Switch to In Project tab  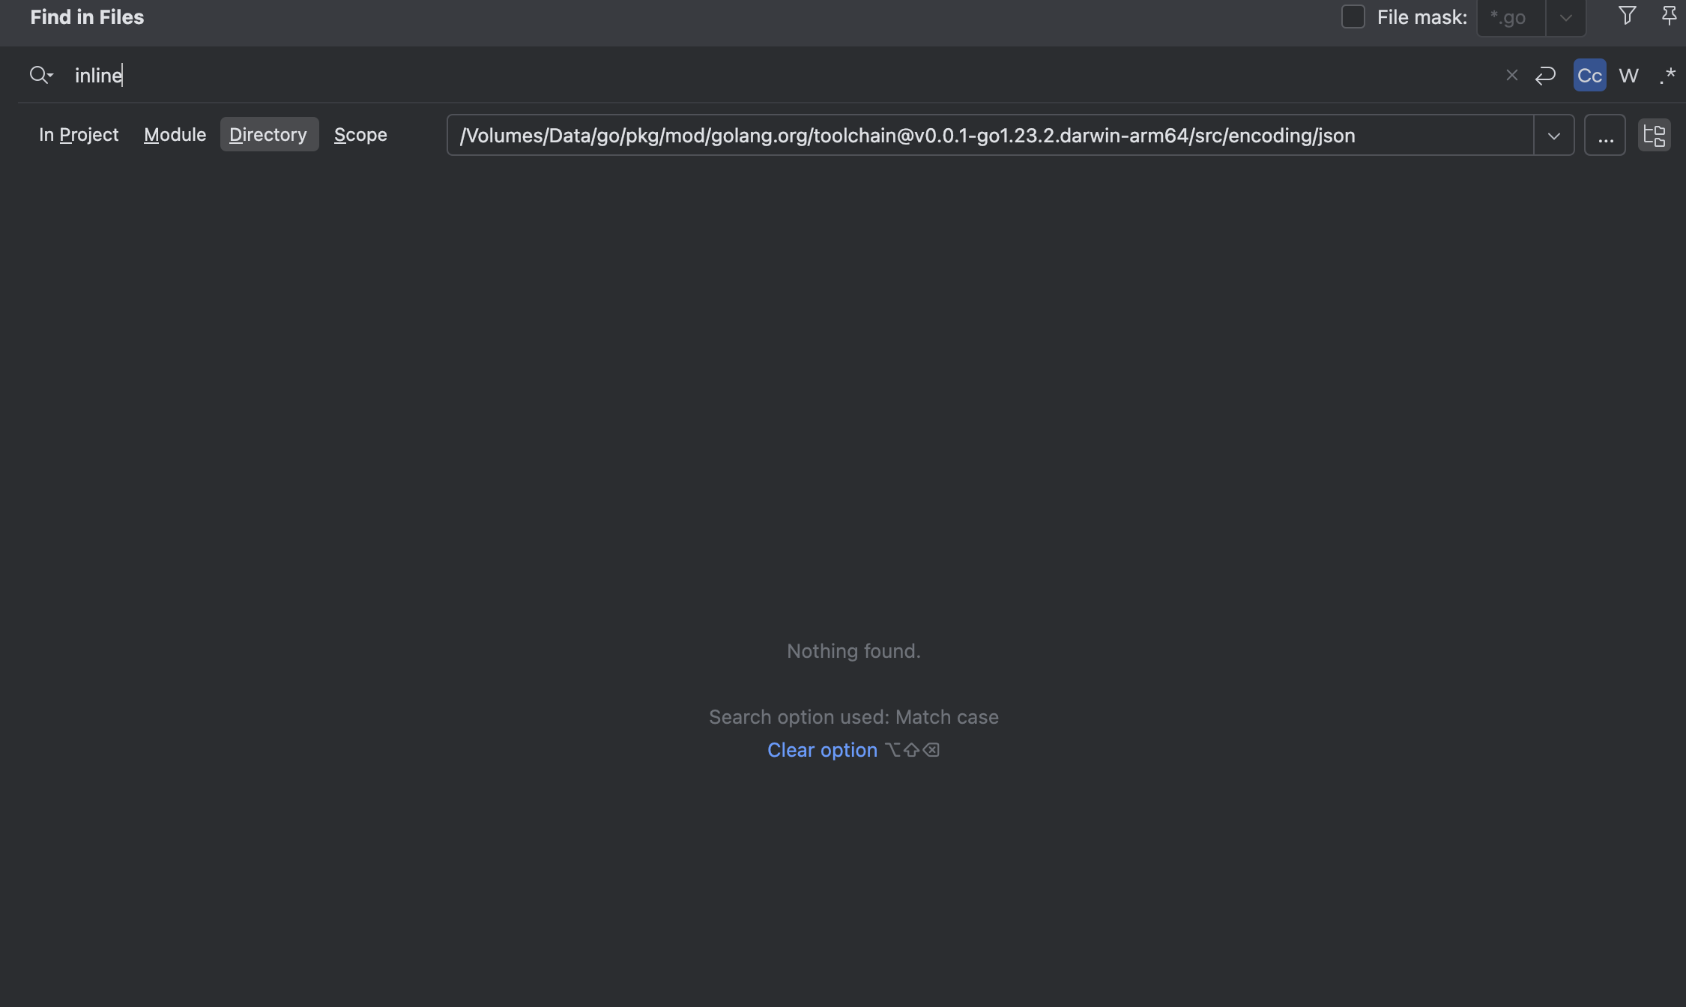79,134
